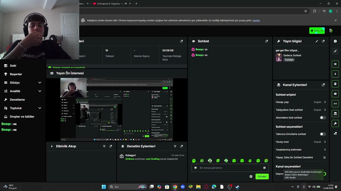This screenshot has width=341, height=191.
Task: Open Yavaş mod setting chevron
Action: 325,142
